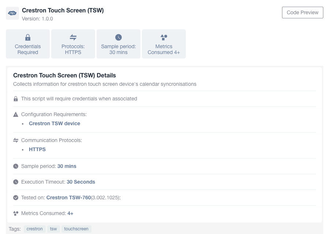Image resolution: width=327 pixels, height=234 pixels.
Task: Click the 4+ metrics consumed value in details
Action: [70, 214]
